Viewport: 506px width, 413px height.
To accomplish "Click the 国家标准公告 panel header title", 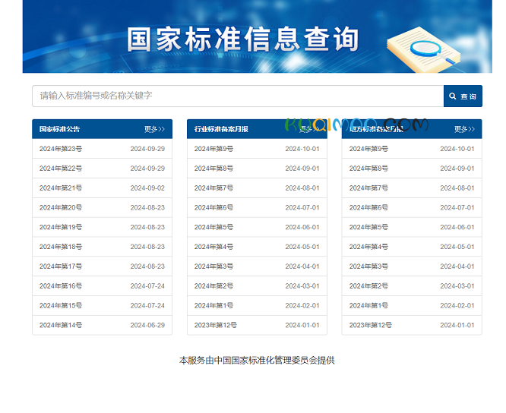I will [60, 129].
